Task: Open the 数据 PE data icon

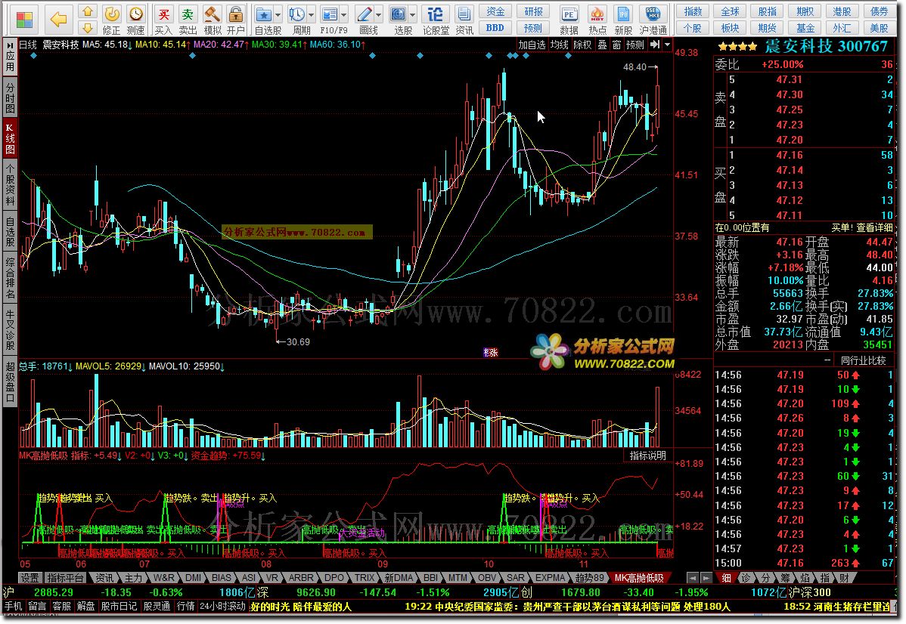Action: (x=569, y=20)
